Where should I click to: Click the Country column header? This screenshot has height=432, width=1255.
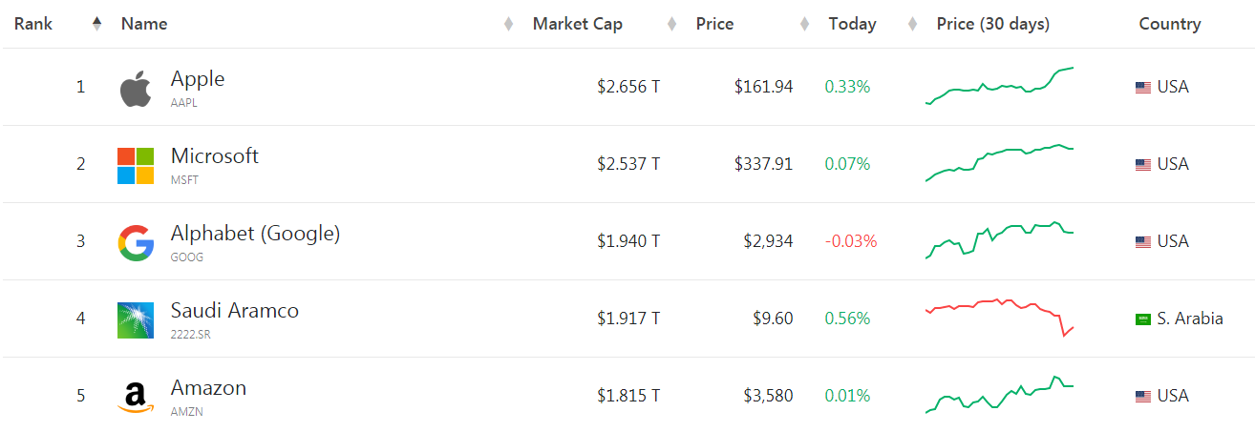(1170, 24)
